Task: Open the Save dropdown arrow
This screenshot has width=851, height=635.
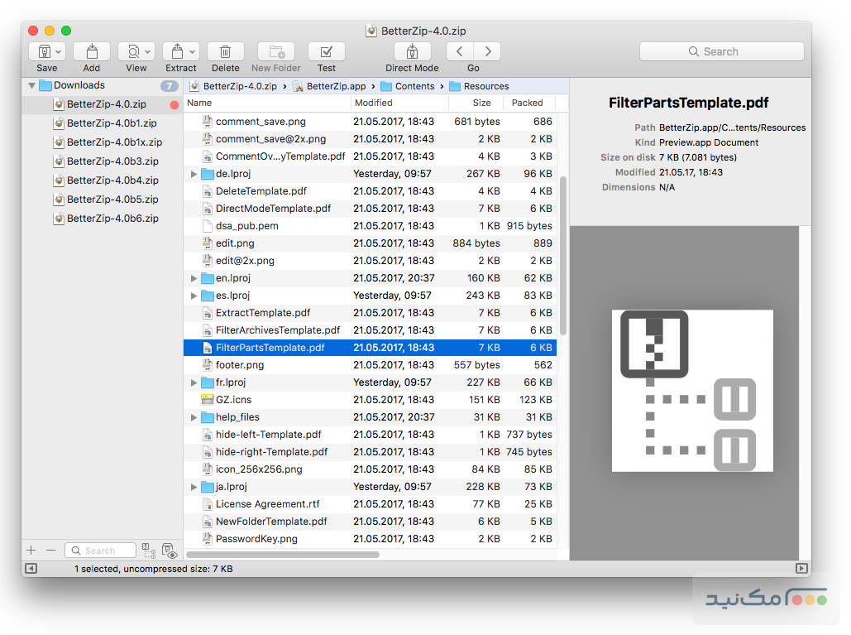Action: tap(59, 51)
